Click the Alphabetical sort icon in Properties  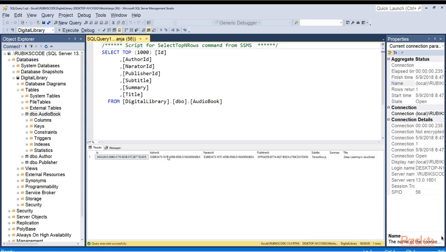[395, 52]
